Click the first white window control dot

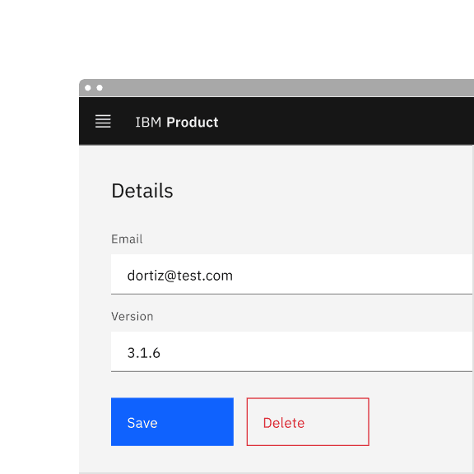coord(88,88)
